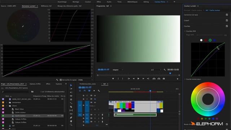Open Options d'effet panel tab
This screenshot has width=231, height=130.
(x=35, y=84)
